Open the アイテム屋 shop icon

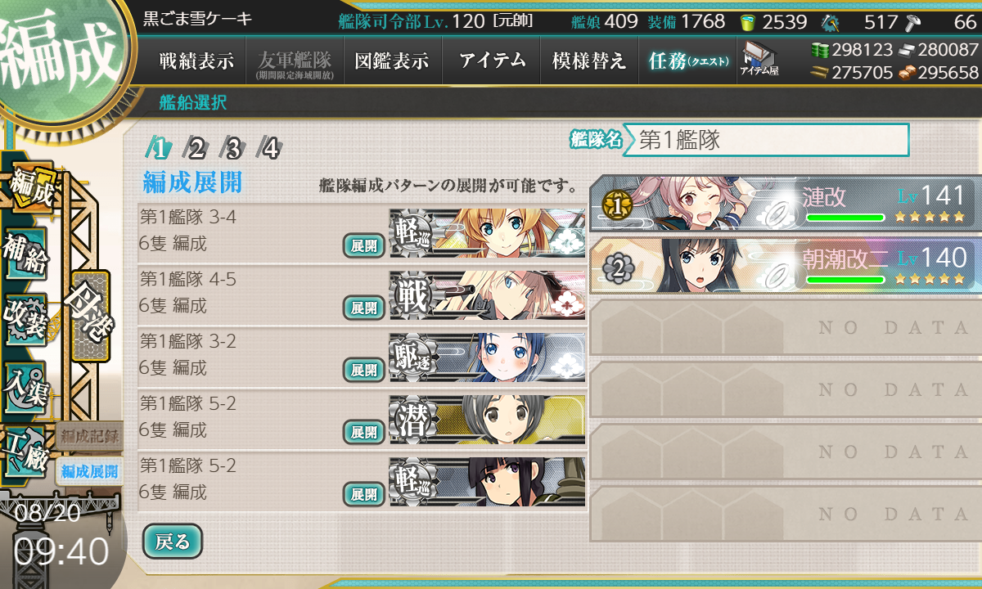tap(759, 59)
